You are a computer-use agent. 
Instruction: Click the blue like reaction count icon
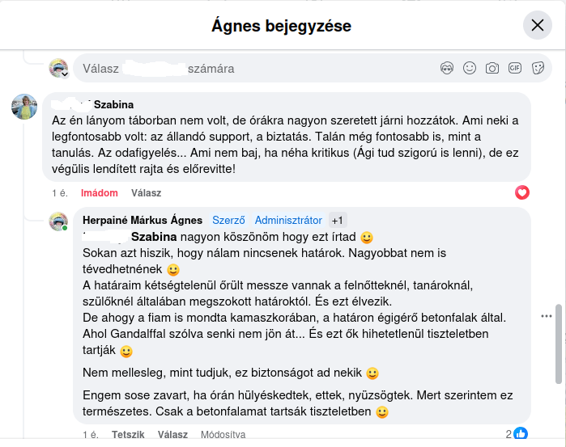pos(521,434)
